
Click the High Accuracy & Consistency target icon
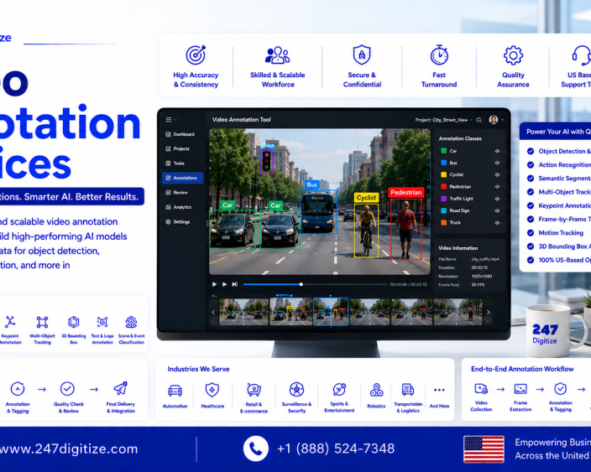pos(196,55)
